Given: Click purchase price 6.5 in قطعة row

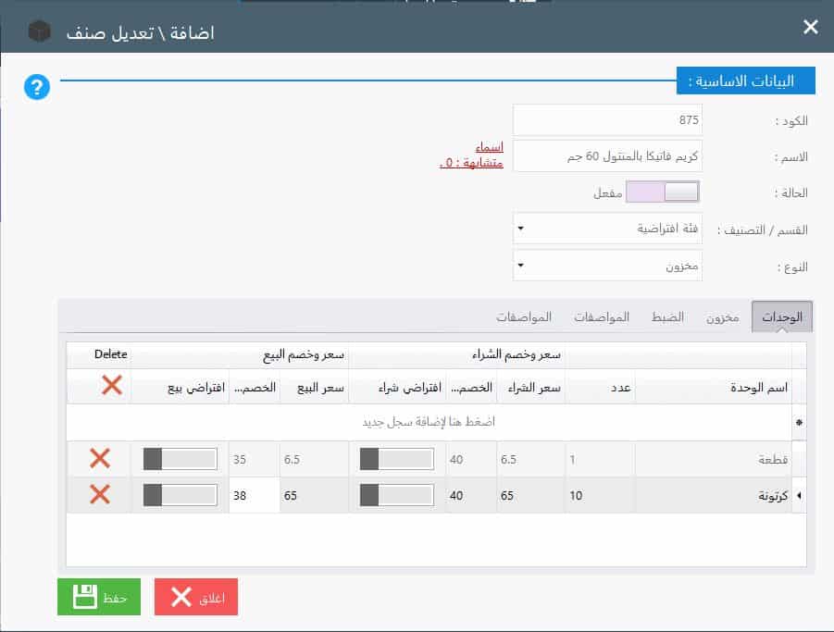Looking at the screenshot, I should [530, 459].
